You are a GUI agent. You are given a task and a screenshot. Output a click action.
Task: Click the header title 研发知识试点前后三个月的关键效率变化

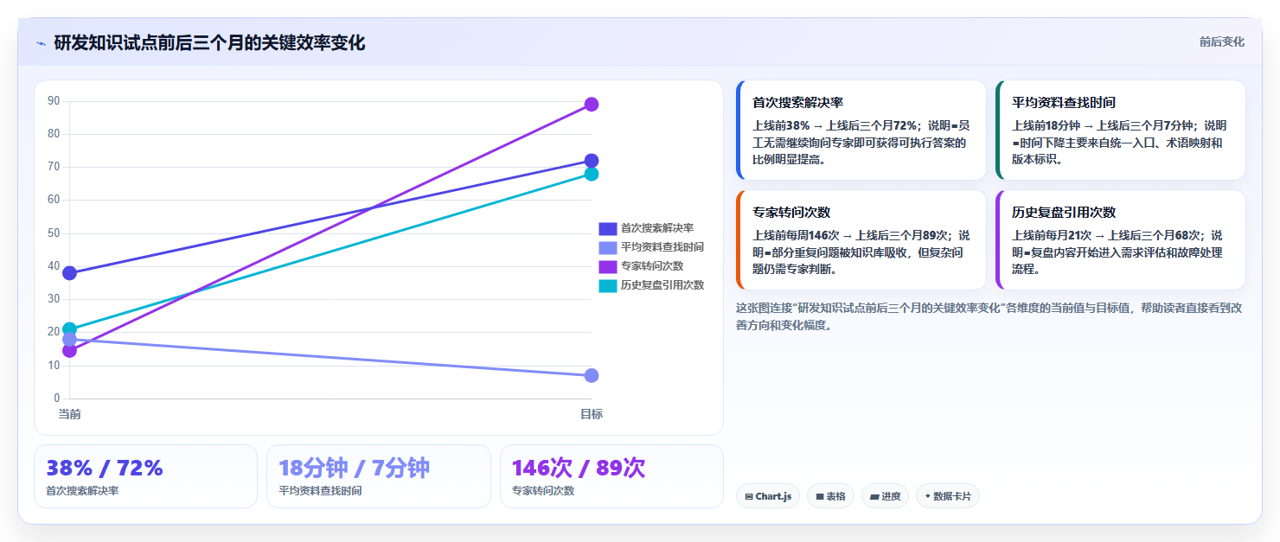coord(209,42)
